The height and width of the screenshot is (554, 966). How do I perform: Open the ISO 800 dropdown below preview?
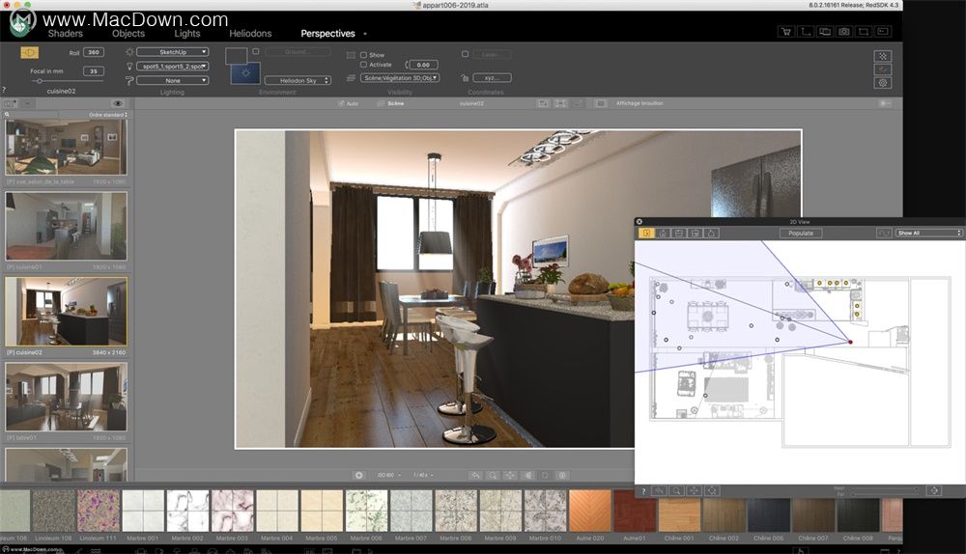(388, 475)
